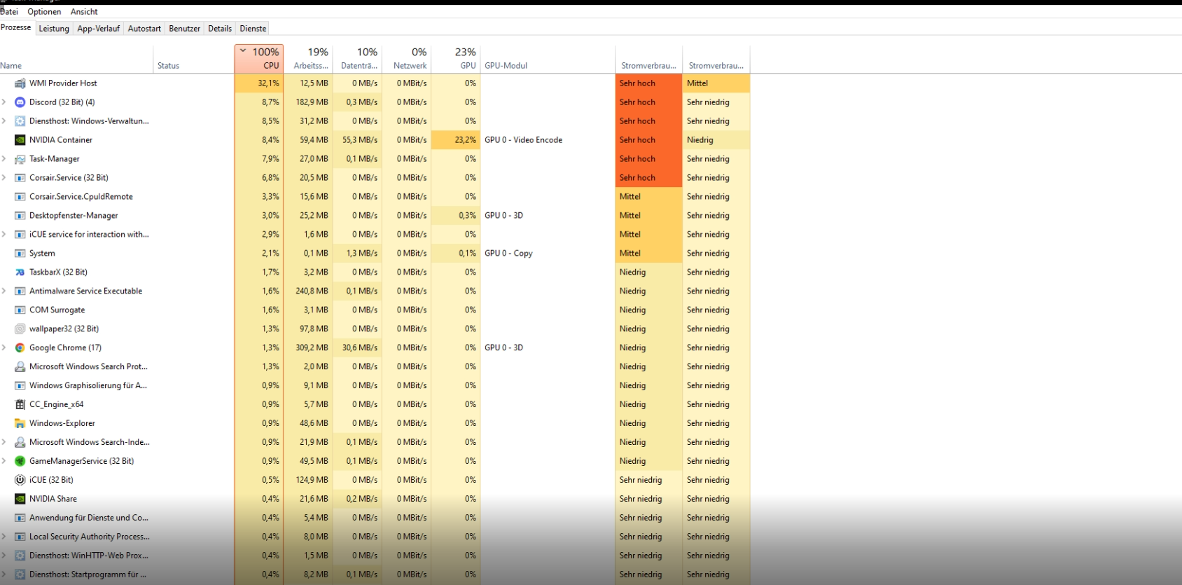Click Niedrig power trend for NVIDIA Container
This screenshot has width=1182, height=585.
coord(716,140)
